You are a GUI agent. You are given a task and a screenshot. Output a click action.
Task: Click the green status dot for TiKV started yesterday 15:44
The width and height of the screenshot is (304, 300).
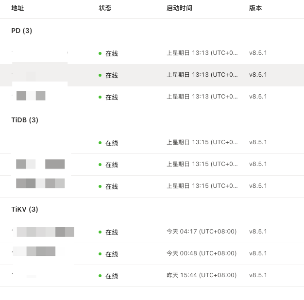[x=100, y=276]
